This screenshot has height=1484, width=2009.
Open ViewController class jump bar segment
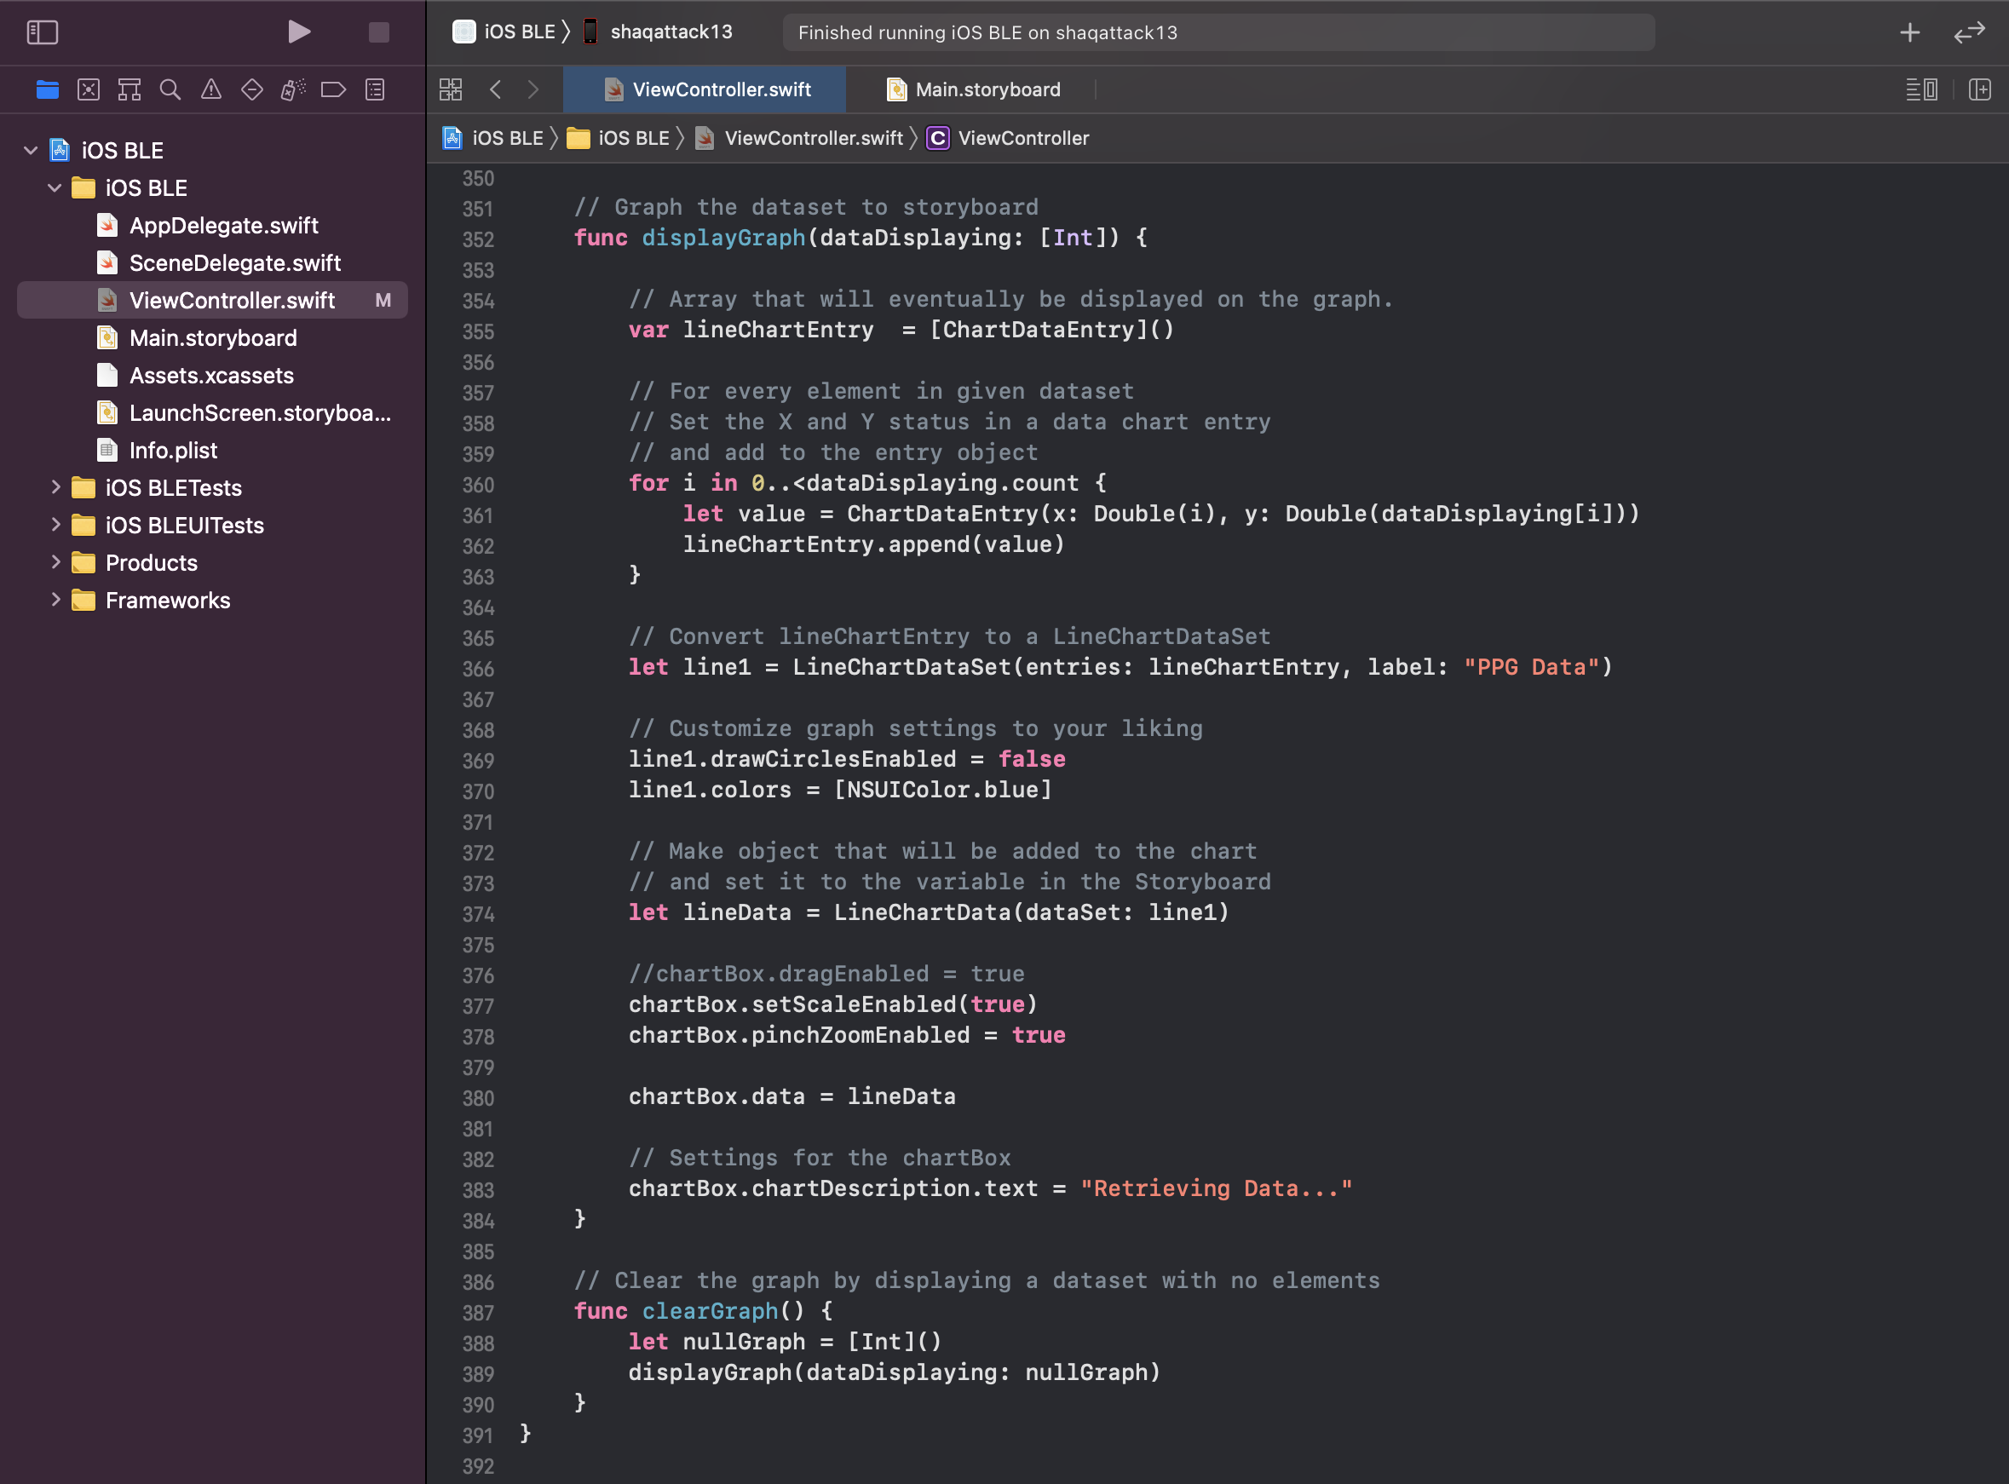pyautogui.click(x=1007, y=137)
